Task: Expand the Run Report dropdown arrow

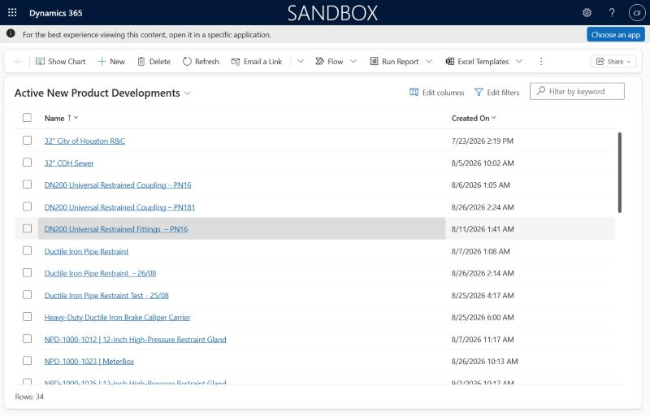Action: tap(429, 62)
